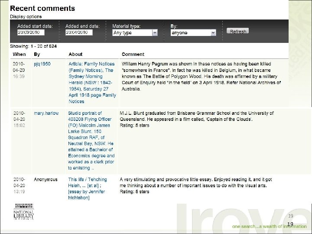Viewport: 312px width, 234px height.
Task: Open user pjq1950's profile link
Action: tap(42, 64)
